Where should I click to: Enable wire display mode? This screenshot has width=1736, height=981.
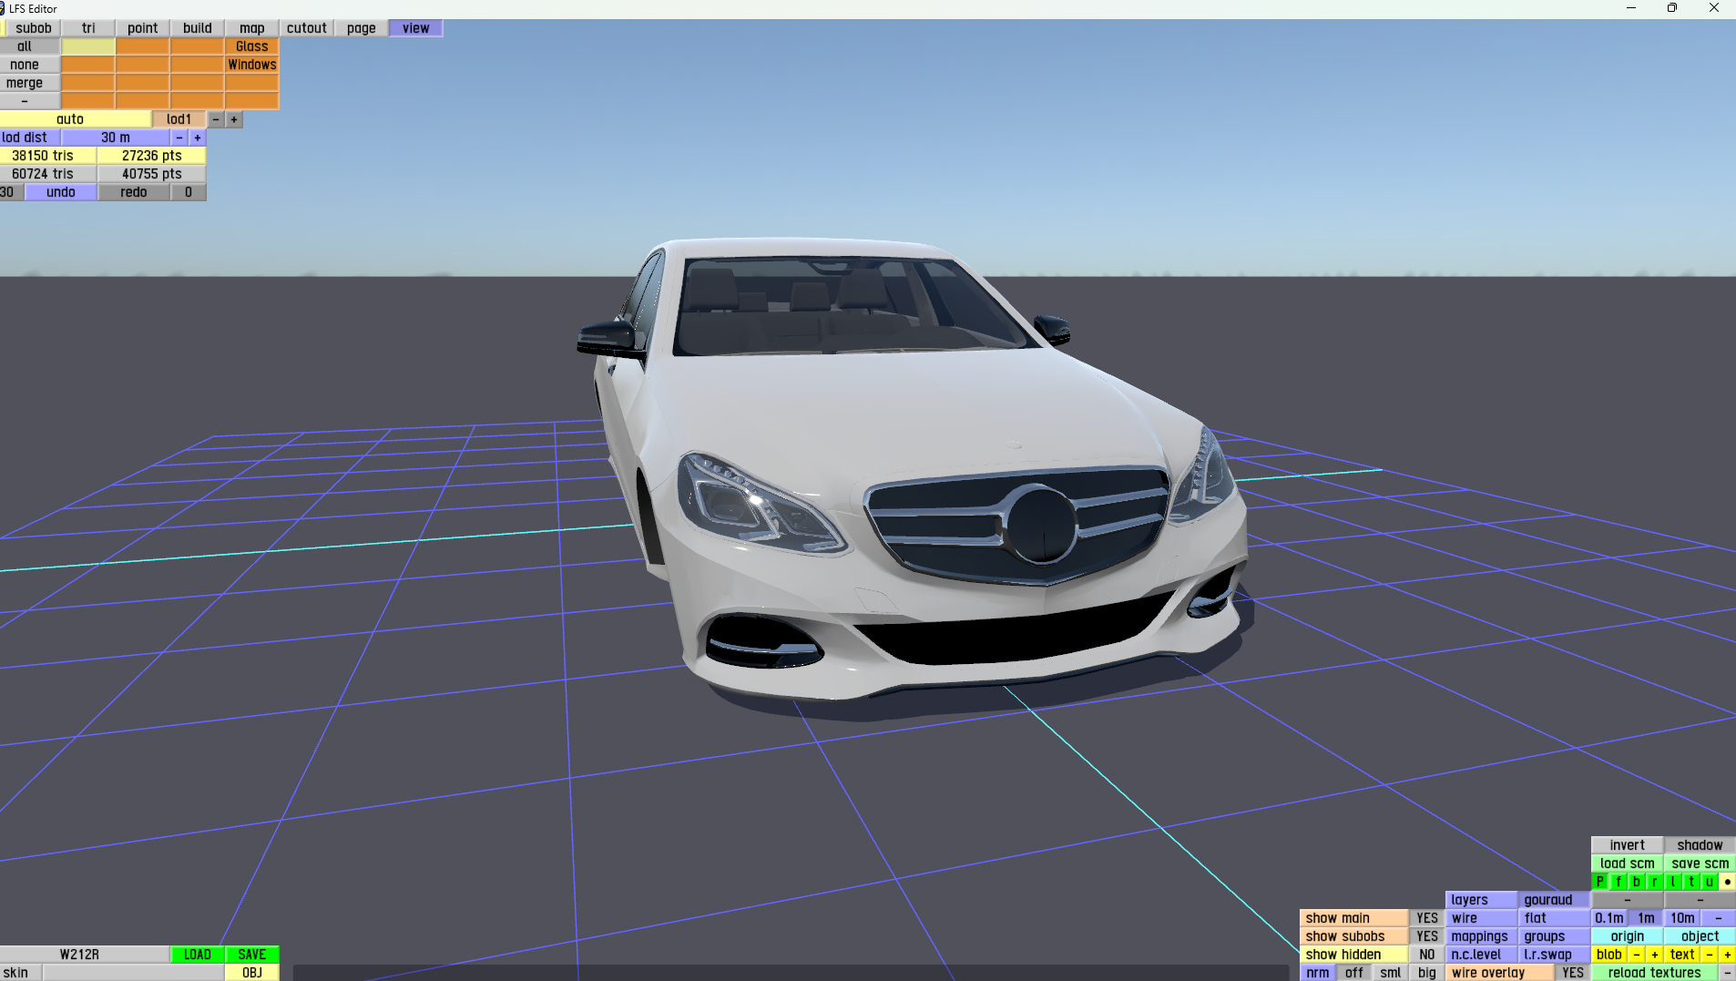tap(1482, 918)
